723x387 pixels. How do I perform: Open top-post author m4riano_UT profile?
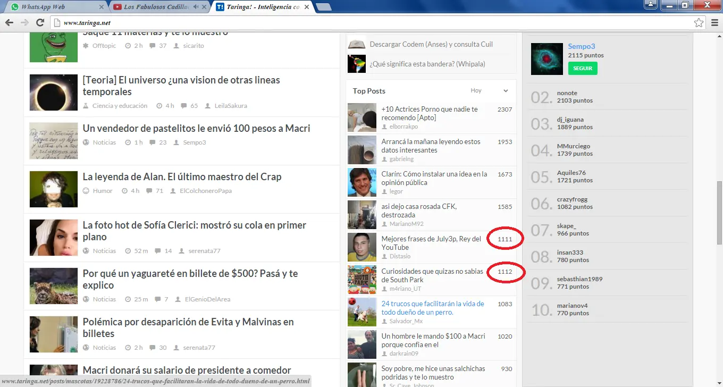405,289
